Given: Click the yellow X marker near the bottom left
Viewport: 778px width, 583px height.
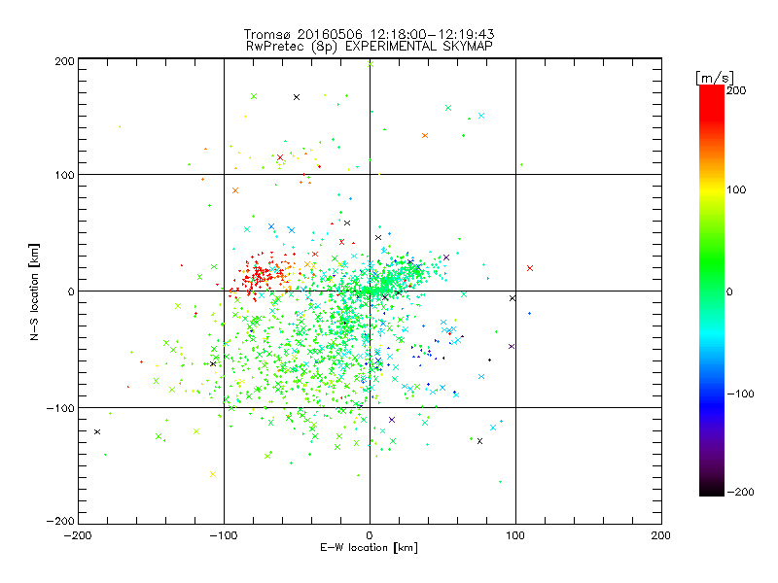Looking at the screenshot, I should point(213,474).
